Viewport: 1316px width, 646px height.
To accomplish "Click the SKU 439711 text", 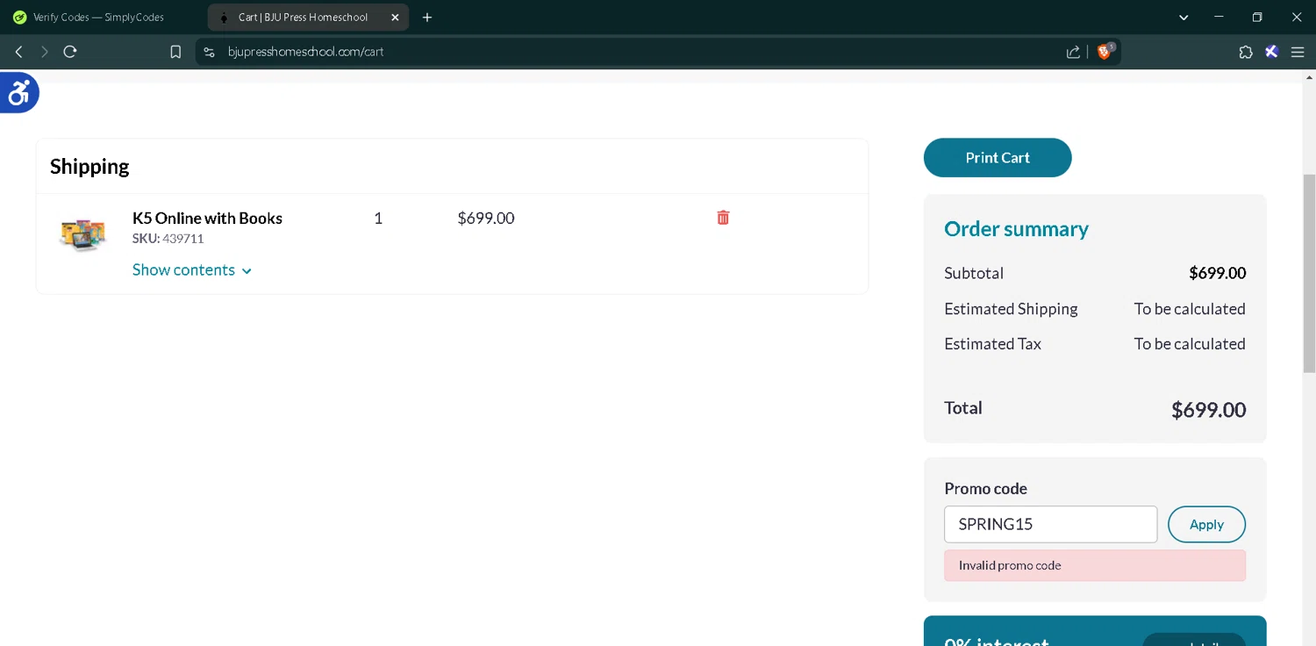I will click(x=168, y=239).
